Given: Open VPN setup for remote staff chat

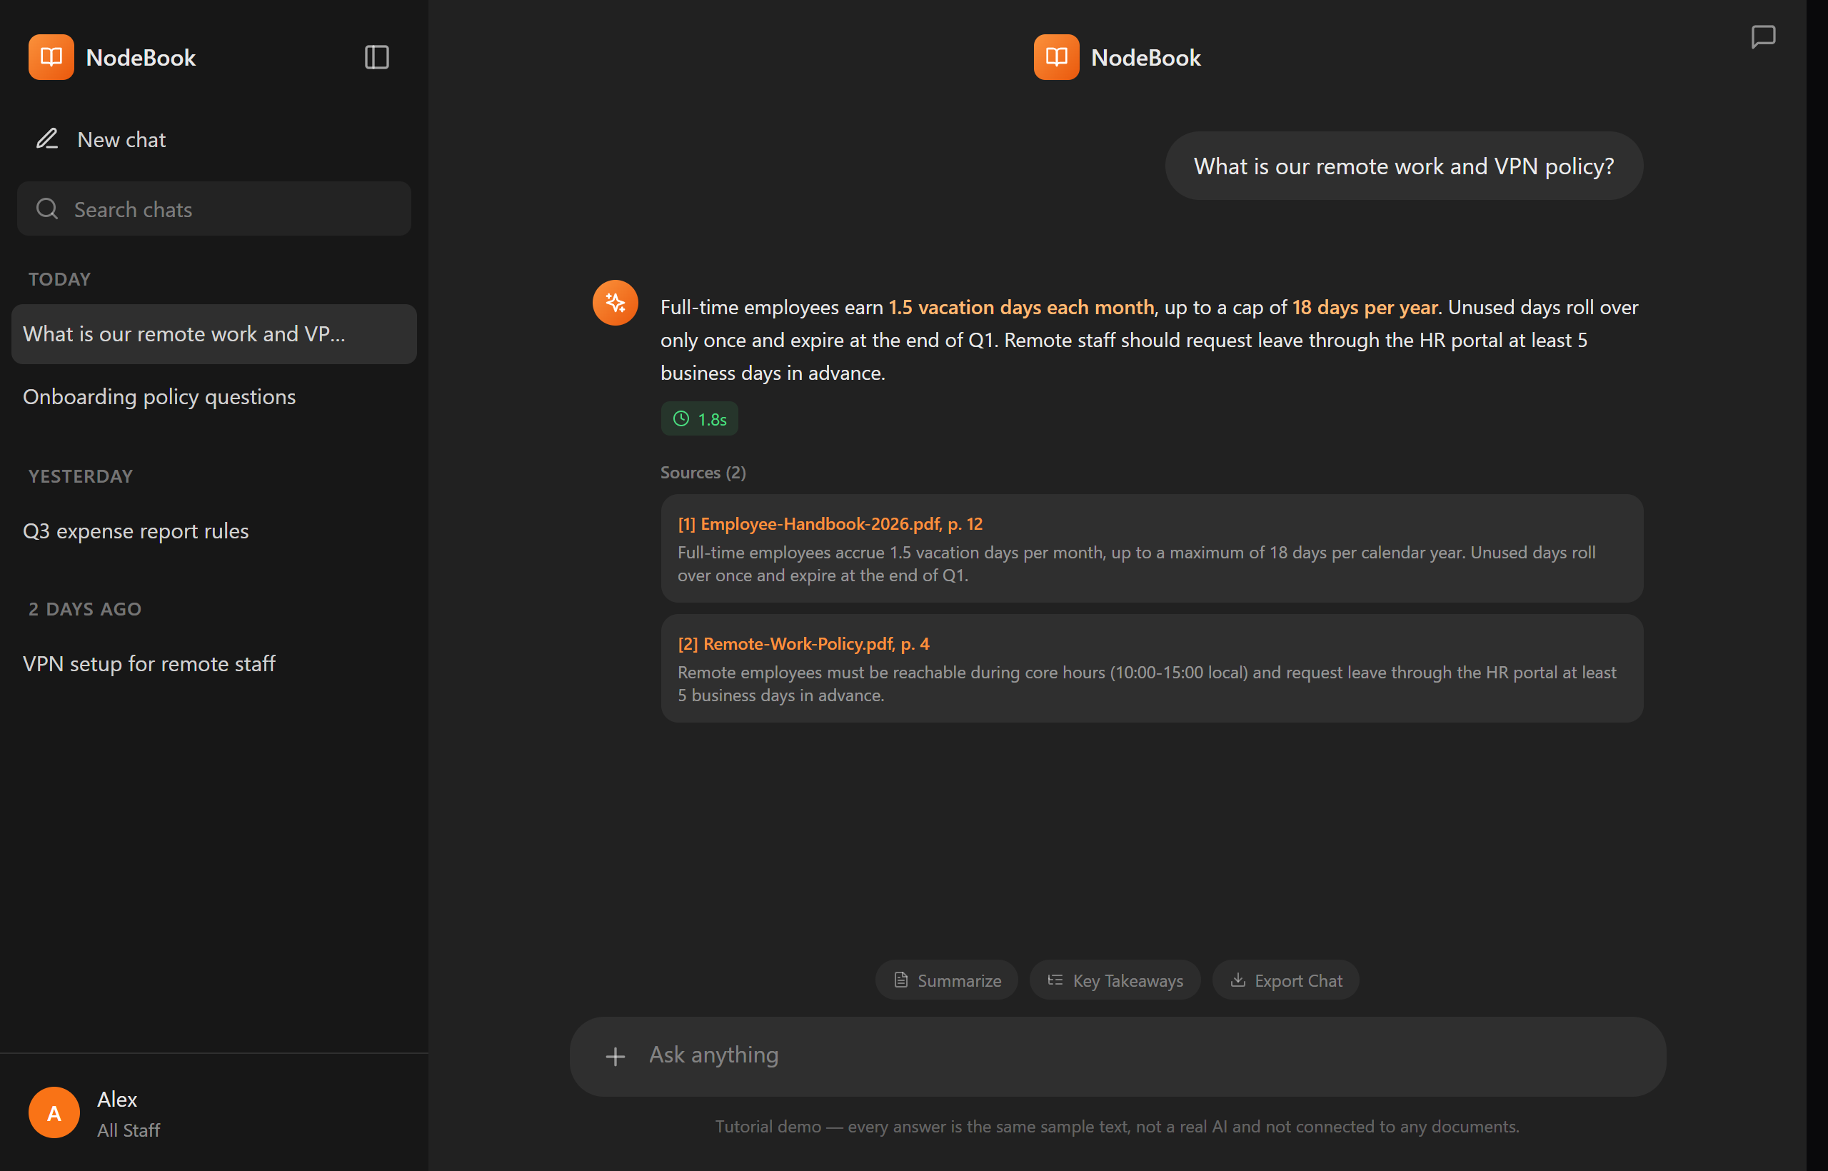Looking at the screenshot, I should pyautogui.click(x=214, y=664).
